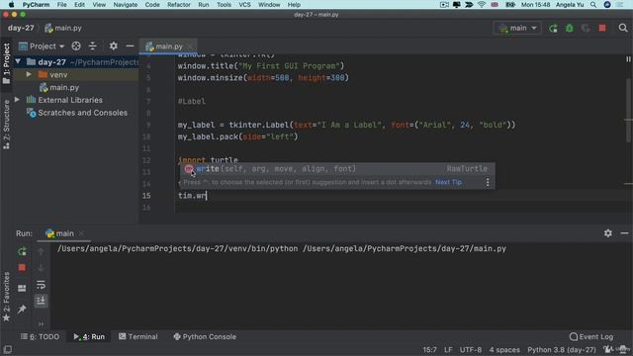Close the main.py editor tab
Image resolution: width=633 pixels, height=356 pixels.
[190, 46]
